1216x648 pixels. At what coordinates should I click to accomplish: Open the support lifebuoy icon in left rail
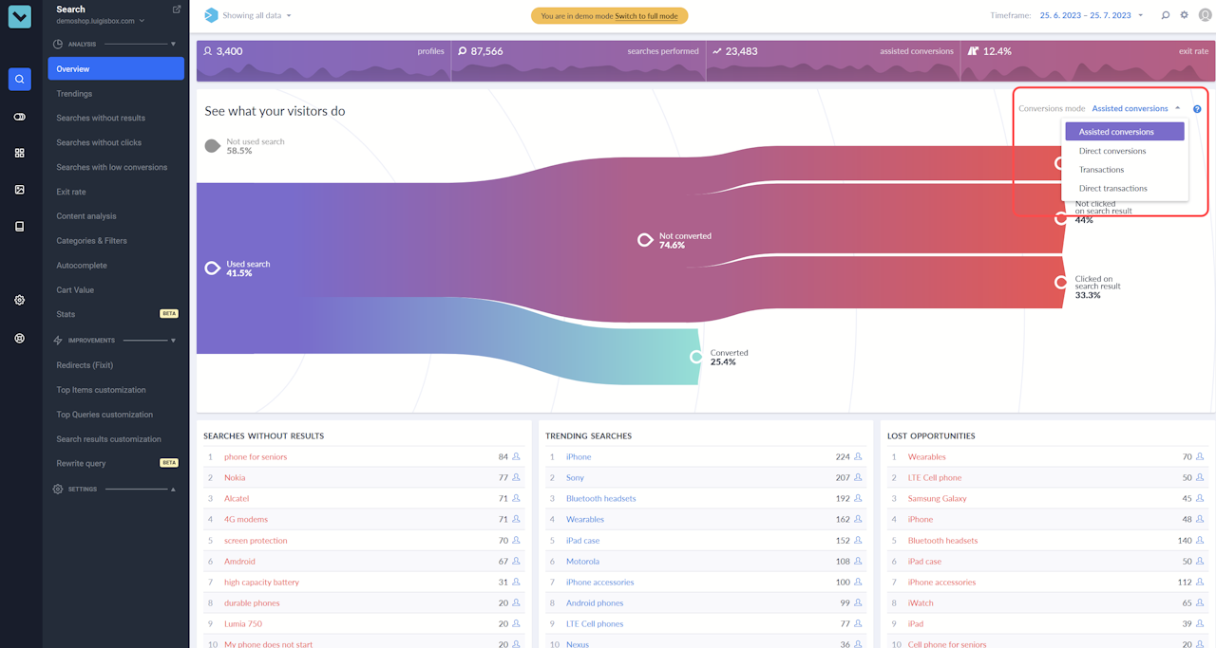tap(20, 338)
